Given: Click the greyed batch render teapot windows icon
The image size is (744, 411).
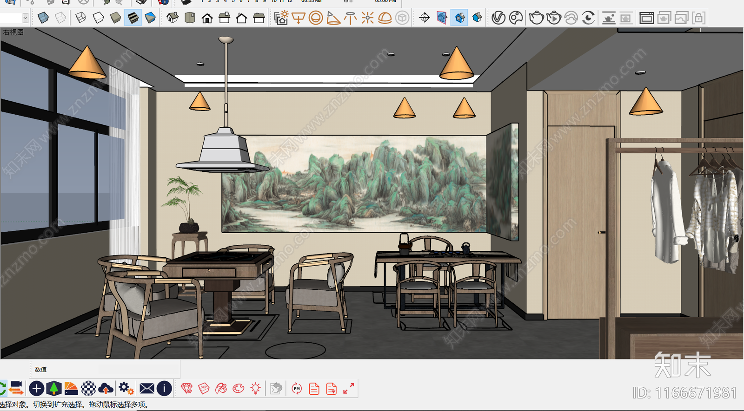Looking at the screenshot, I should [664, 18].
